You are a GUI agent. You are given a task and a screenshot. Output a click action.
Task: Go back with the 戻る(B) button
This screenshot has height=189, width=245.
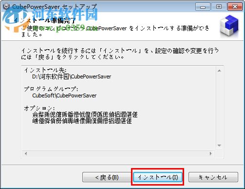click(x=107, y=177)
